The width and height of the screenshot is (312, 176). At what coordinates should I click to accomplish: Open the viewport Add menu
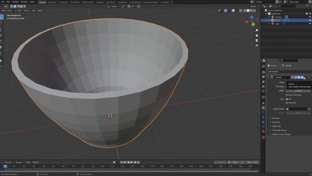pos(33,11)
